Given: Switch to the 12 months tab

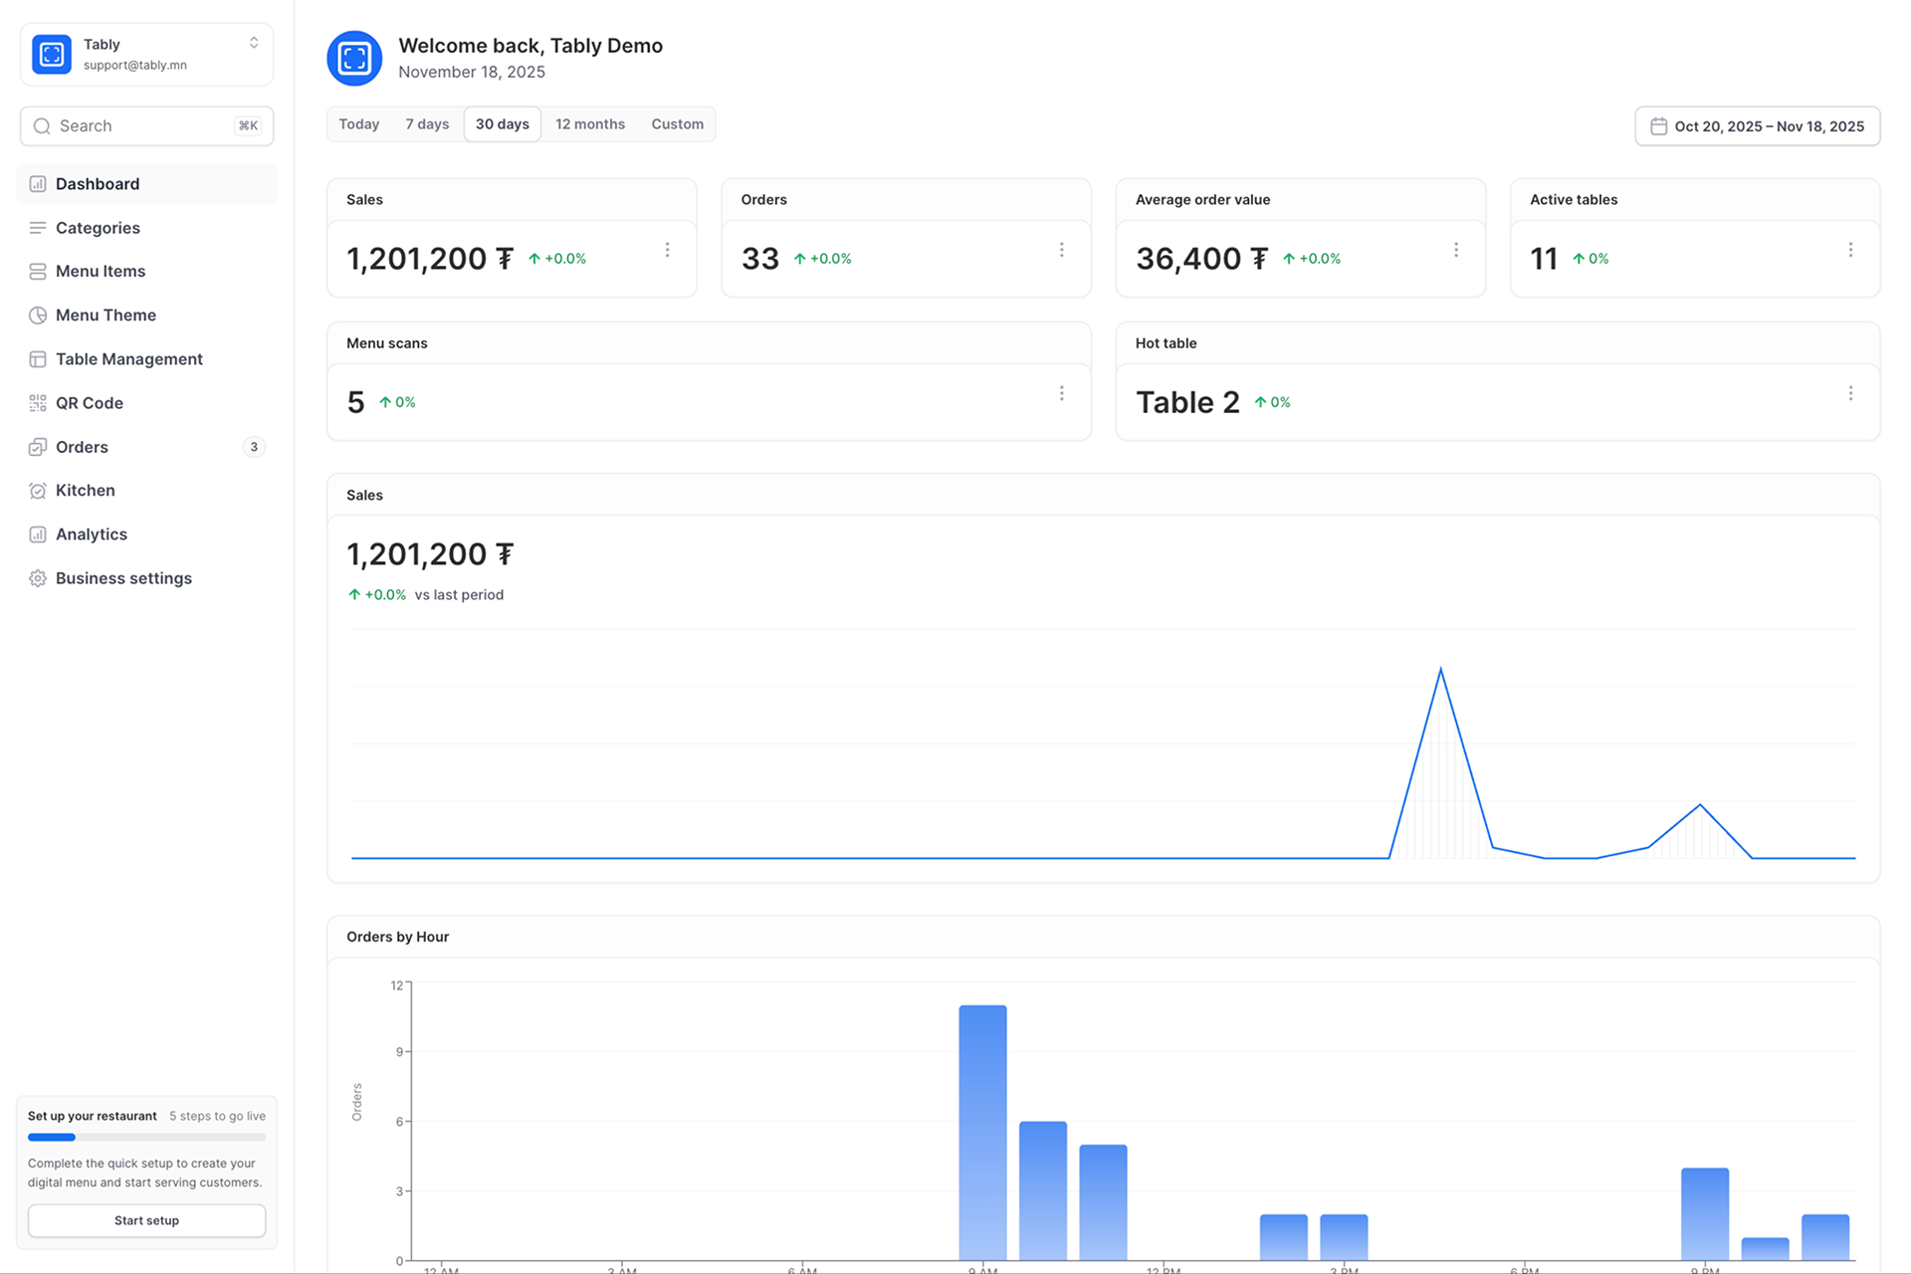Looking at the screenshot, I should [589, 123].
